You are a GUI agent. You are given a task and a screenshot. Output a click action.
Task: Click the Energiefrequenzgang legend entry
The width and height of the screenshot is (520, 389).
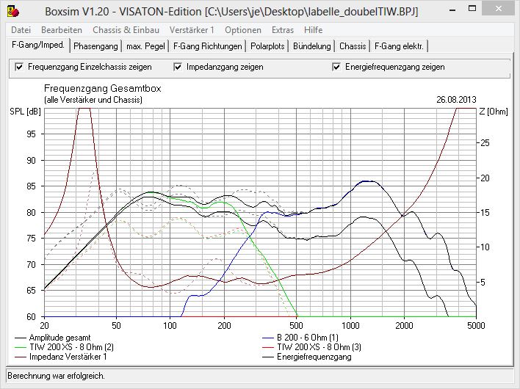pos(307,357)
